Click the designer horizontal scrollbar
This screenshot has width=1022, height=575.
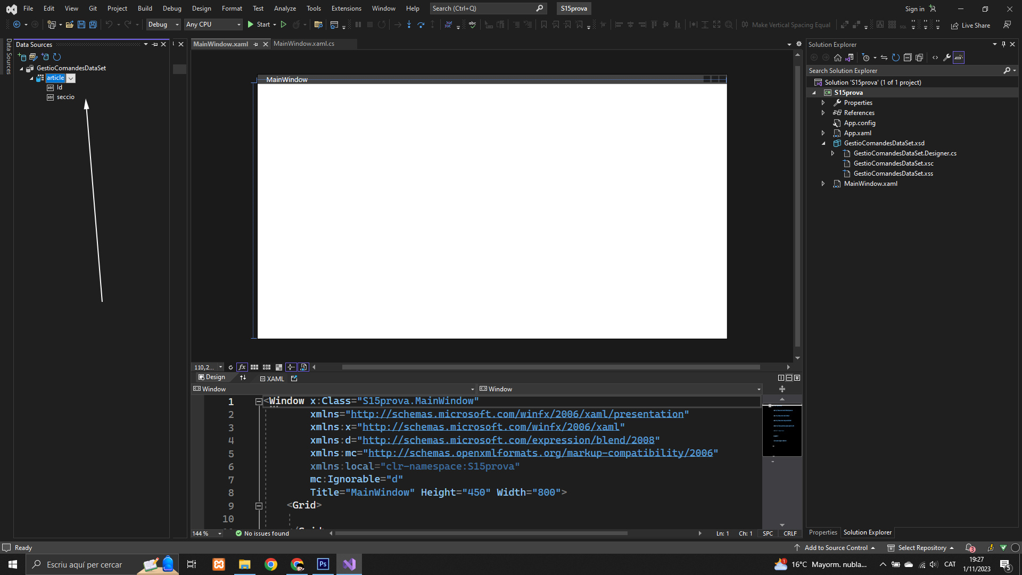coord(551,367)
